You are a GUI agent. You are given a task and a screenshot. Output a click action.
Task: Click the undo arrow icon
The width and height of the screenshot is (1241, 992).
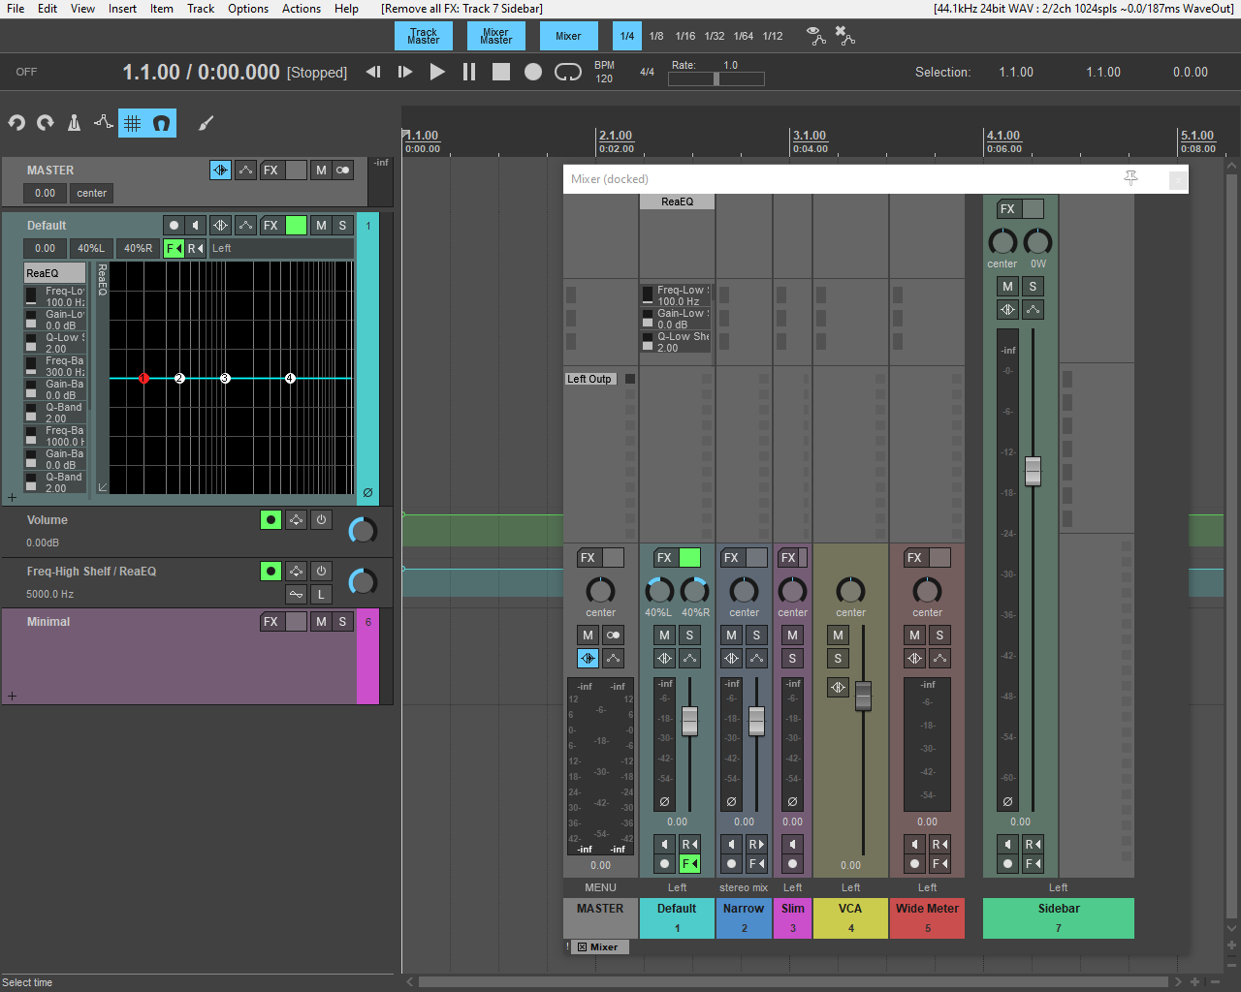coord(16,123)
